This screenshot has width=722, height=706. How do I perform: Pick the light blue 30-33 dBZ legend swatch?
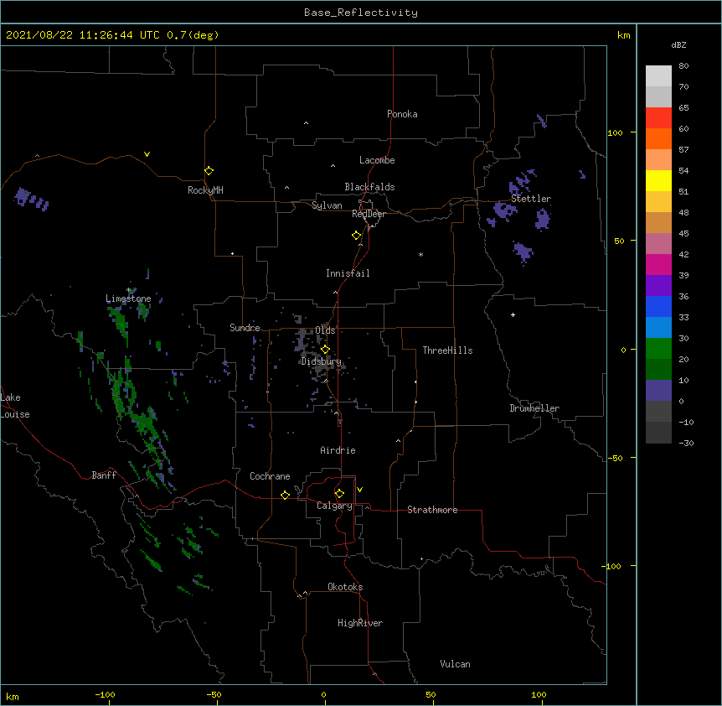pyautogui.click(x=658, y=327)
